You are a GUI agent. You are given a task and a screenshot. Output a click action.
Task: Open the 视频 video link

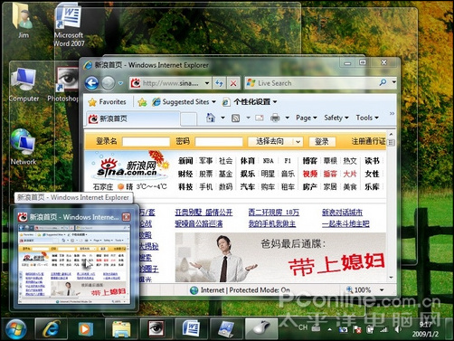click(x=310, y=174)
